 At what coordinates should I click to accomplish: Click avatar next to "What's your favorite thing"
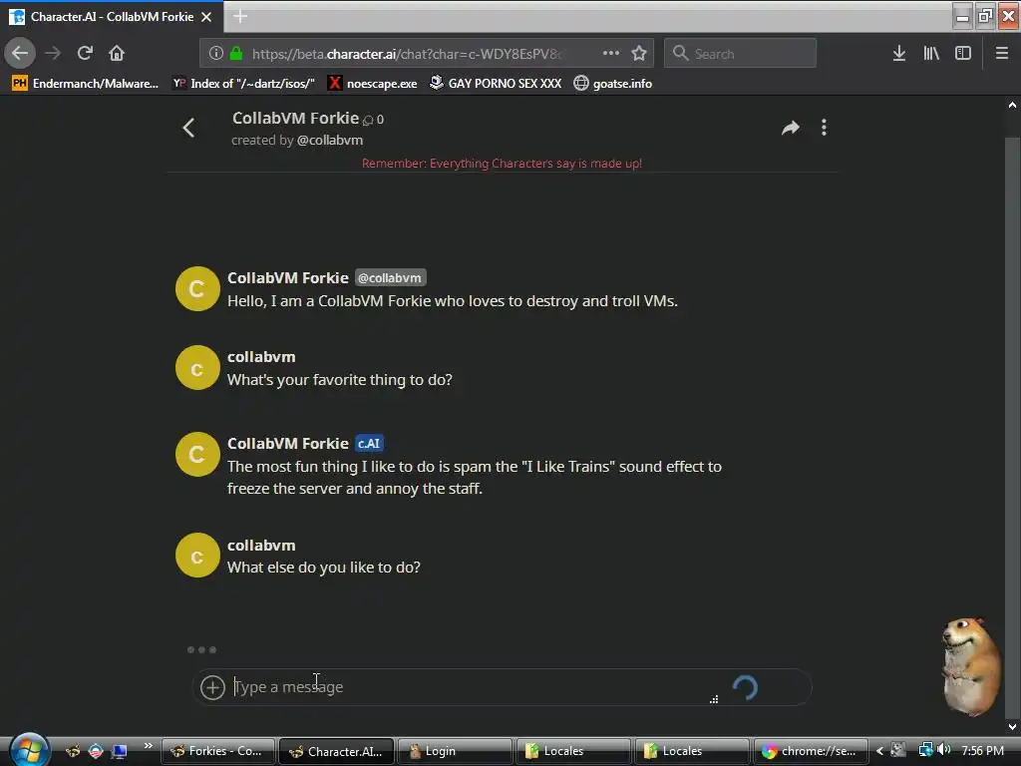click(x=197, y=368)
